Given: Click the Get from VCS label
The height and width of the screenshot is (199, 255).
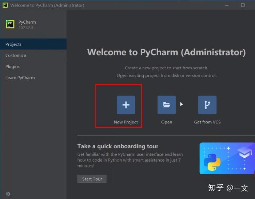Looking at the screenshot, I should 207,122.
